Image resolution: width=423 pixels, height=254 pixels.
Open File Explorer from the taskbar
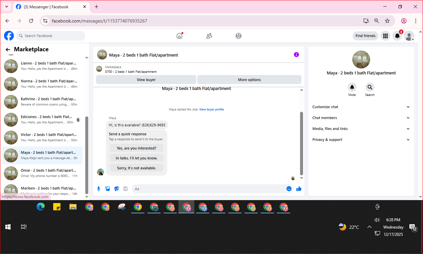tap(73, 207)
